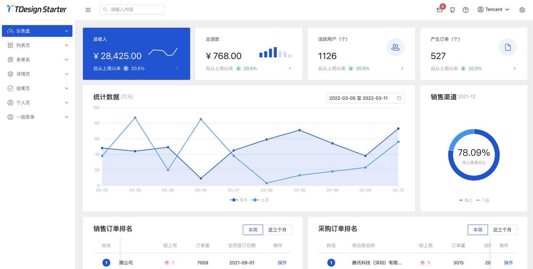Open the Tencent account dropdown
The image size is (533, 269).
[x=493, y=9]
